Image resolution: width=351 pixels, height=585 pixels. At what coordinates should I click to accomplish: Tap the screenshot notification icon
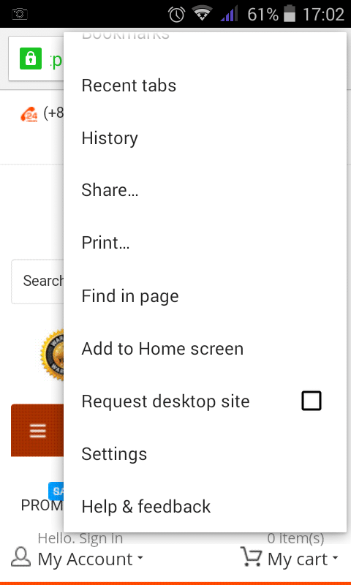coord(20,15)
